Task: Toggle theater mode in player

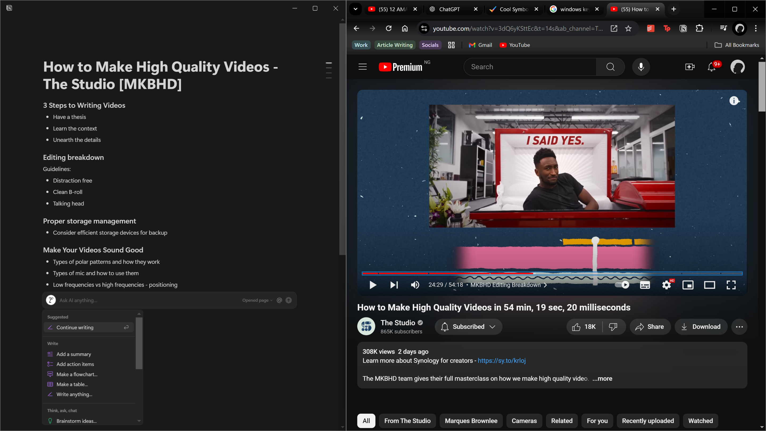Action: point(710,285)
